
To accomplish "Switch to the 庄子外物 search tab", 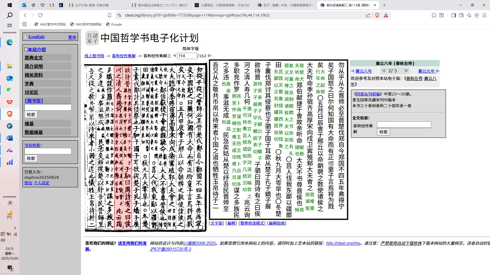I will (92, 5).
